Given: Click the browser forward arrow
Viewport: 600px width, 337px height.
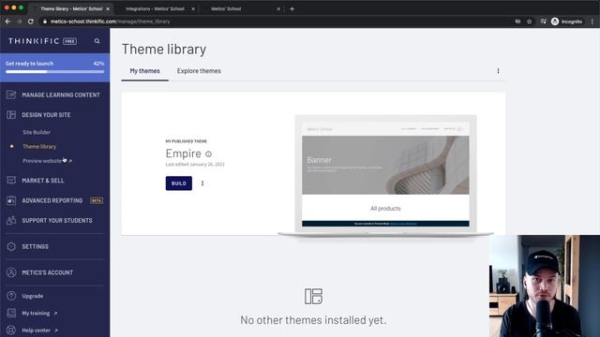Looking at the screenshot, I should pyautogui.click(x=19, y=22).
